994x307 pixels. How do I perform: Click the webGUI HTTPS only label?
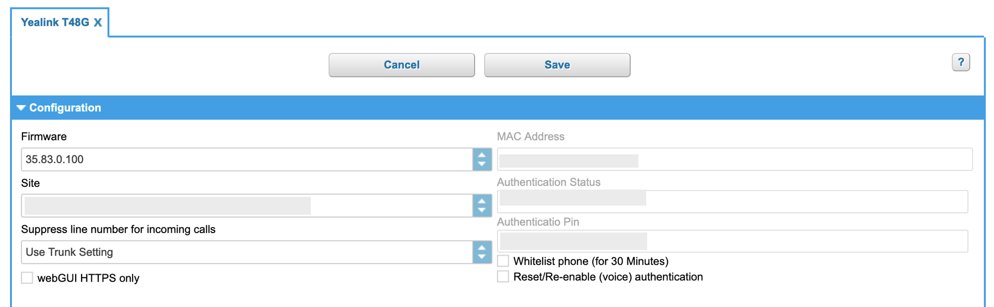88,278
